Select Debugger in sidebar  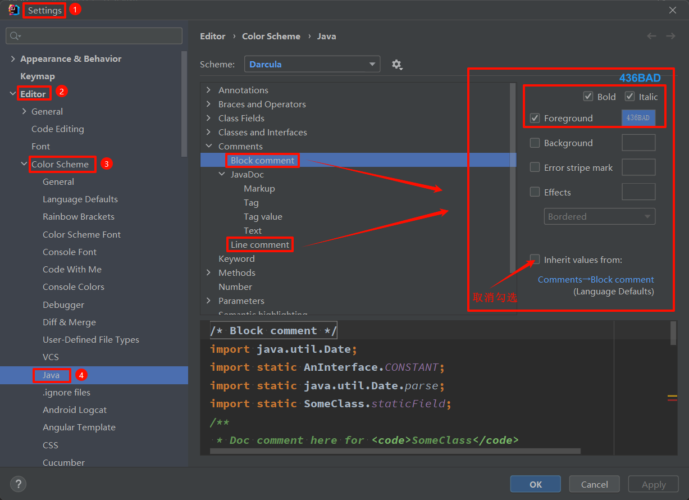63,304
